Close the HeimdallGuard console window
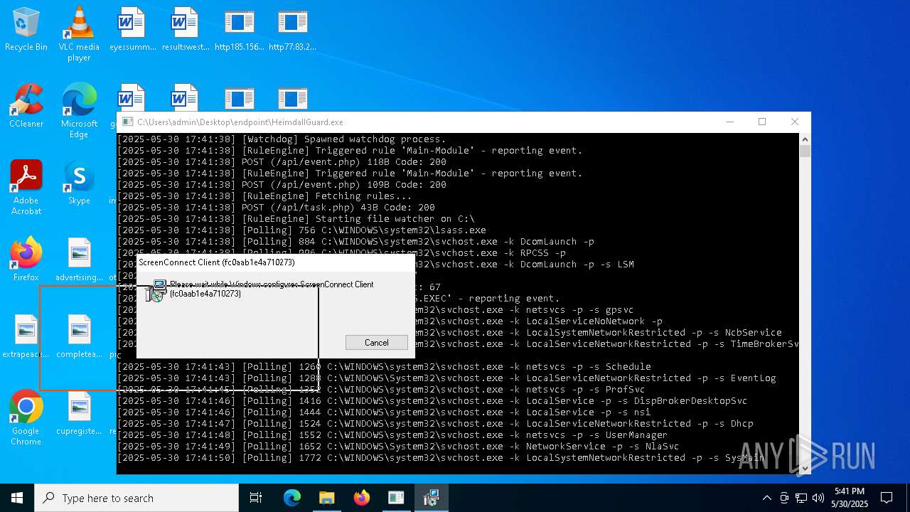The image size is (910, 512). [x=795, y=122]
